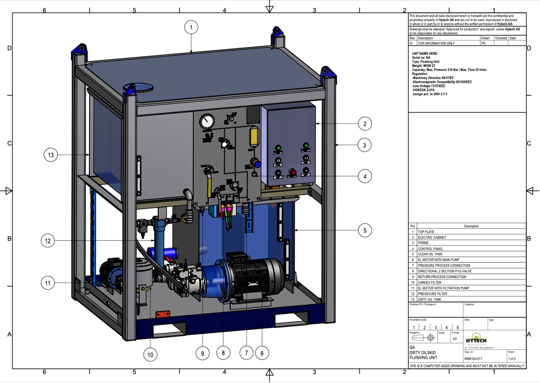Viewport: 540px width, 383px height.
Task: Select balloon 5 for the clean oil tank
Action: 364,230
